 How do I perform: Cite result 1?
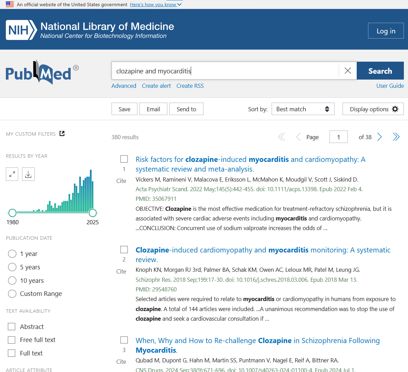pos(121,181)
